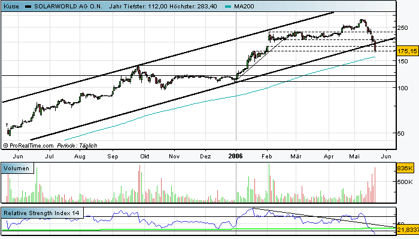
Task: Click the teal MA200 legend swatch
Action: click(x=228, y=7)
